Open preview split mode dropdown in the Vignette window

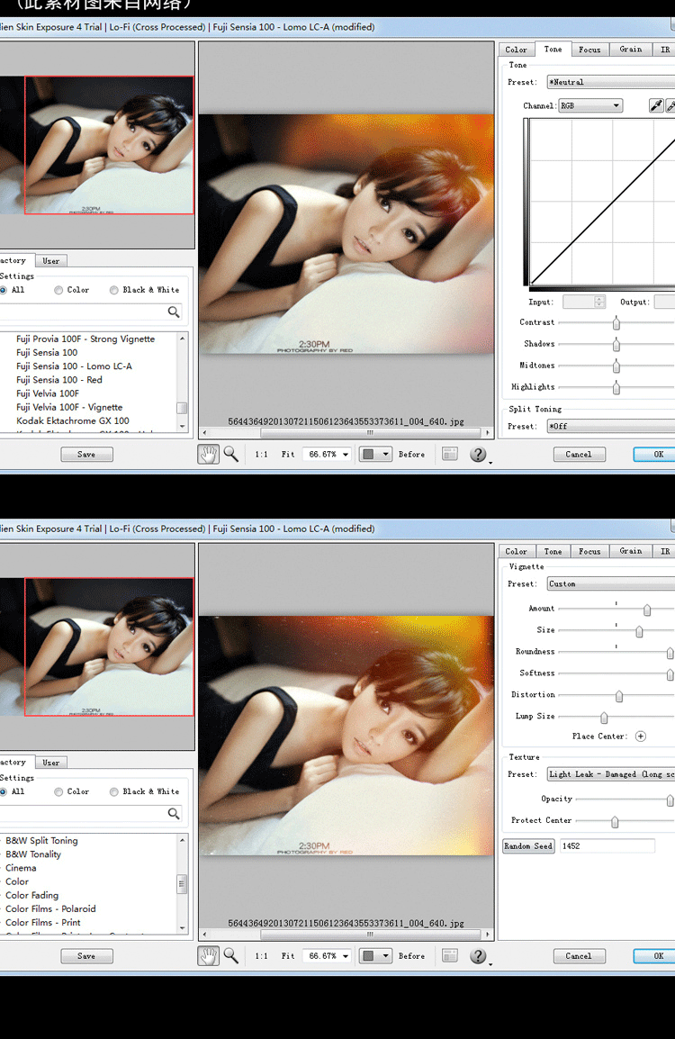374,956
